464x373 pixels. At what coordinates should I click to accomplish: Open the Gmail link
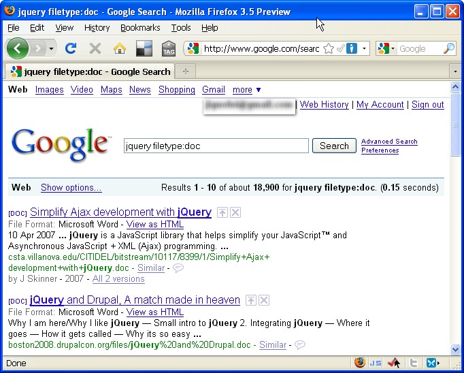[x=214, y=89]
